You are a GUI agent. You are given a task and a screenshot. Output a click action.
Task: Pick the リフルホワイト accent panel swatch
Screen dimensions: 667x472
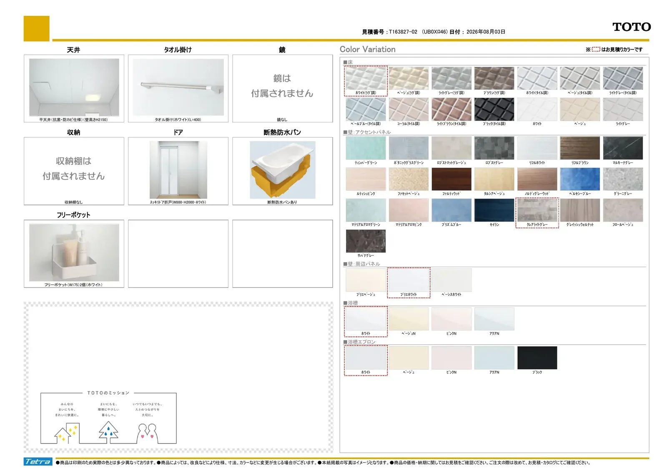click(x=537, y=148)
